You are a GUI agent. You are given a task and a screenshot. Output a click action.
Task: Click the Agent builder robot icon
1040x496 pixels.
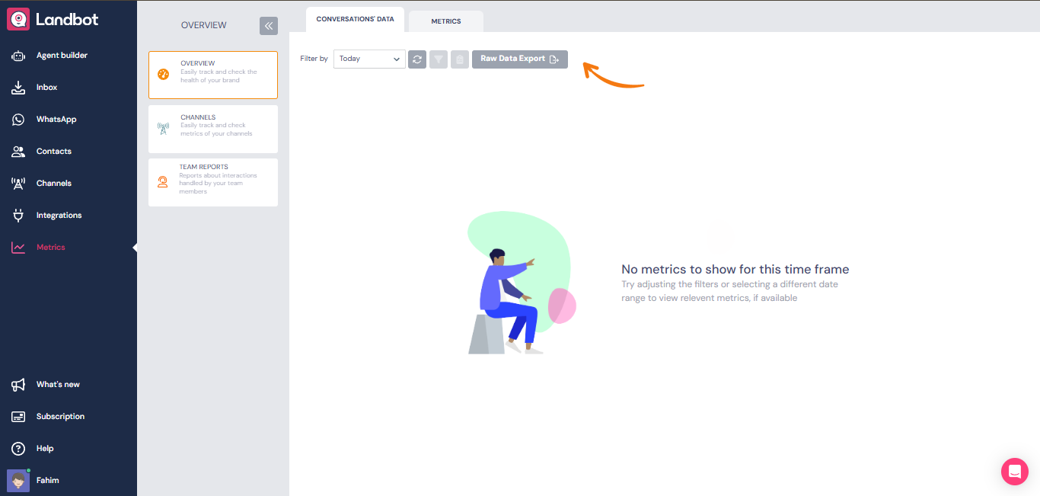tap(18, 56)
